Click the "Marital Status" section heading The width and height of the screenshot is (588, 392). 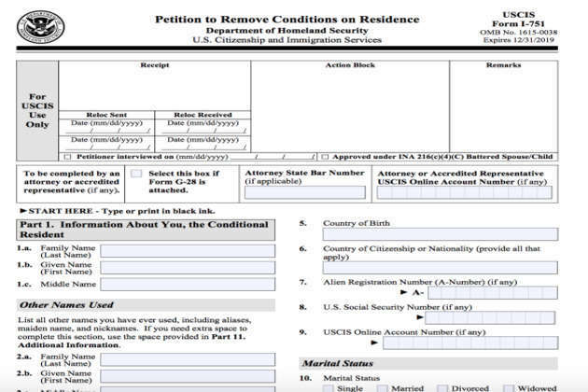click(x=338, y=363)
